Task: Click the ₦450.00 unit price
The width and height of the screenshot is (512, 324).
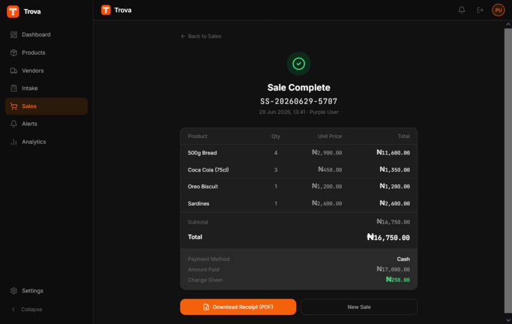Action: coord(330,170)
